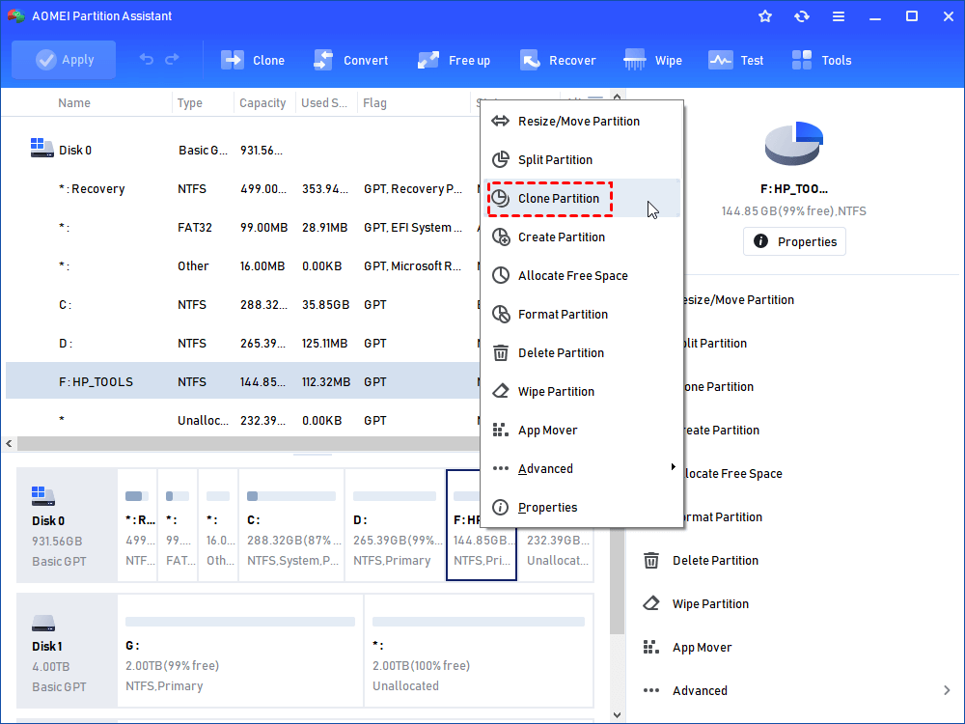The height and width of the screenshot is (724, 965).
Task: Select the C: partition block in disk map
Action: [x=291, y=525]
